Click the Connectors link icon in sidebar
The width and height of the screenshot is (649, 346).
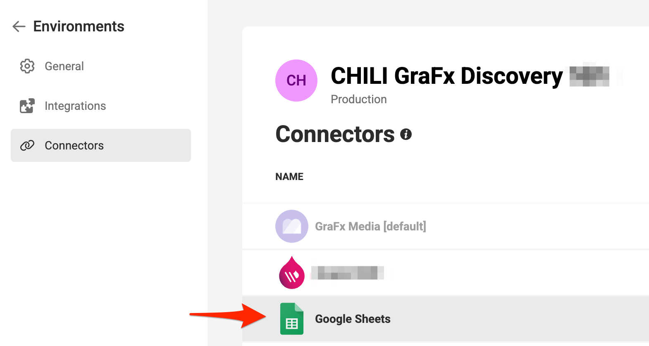tap(27, 145)
